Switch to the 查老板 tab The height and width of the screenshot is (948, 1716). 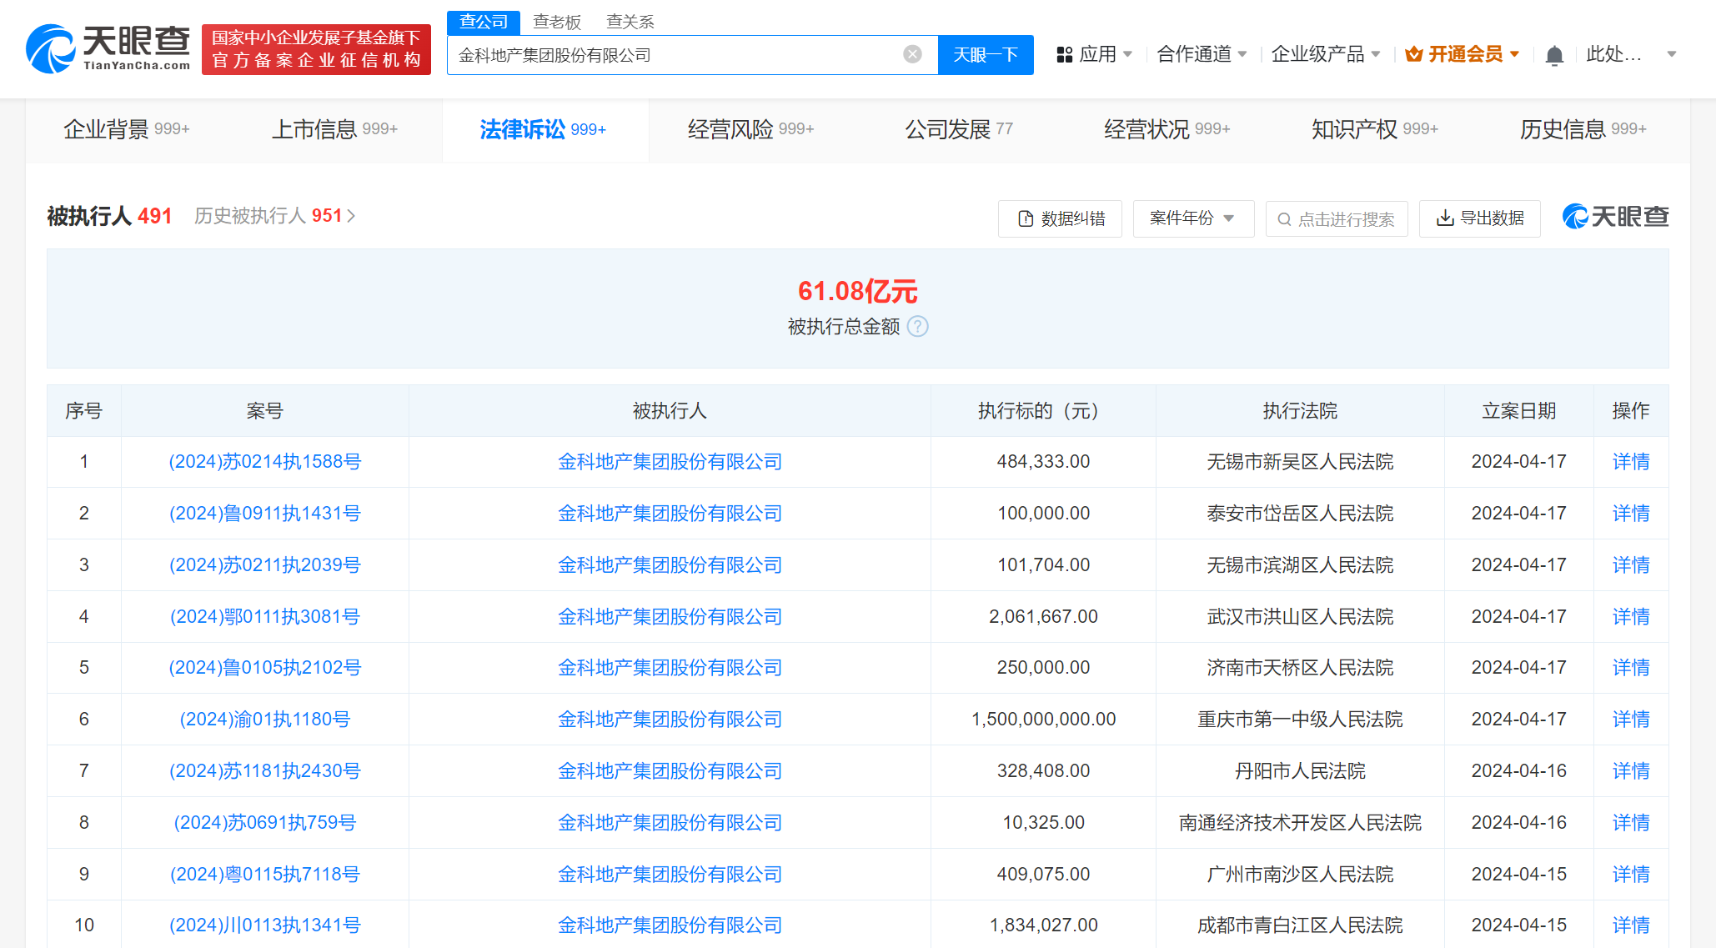tap(555, 21)
